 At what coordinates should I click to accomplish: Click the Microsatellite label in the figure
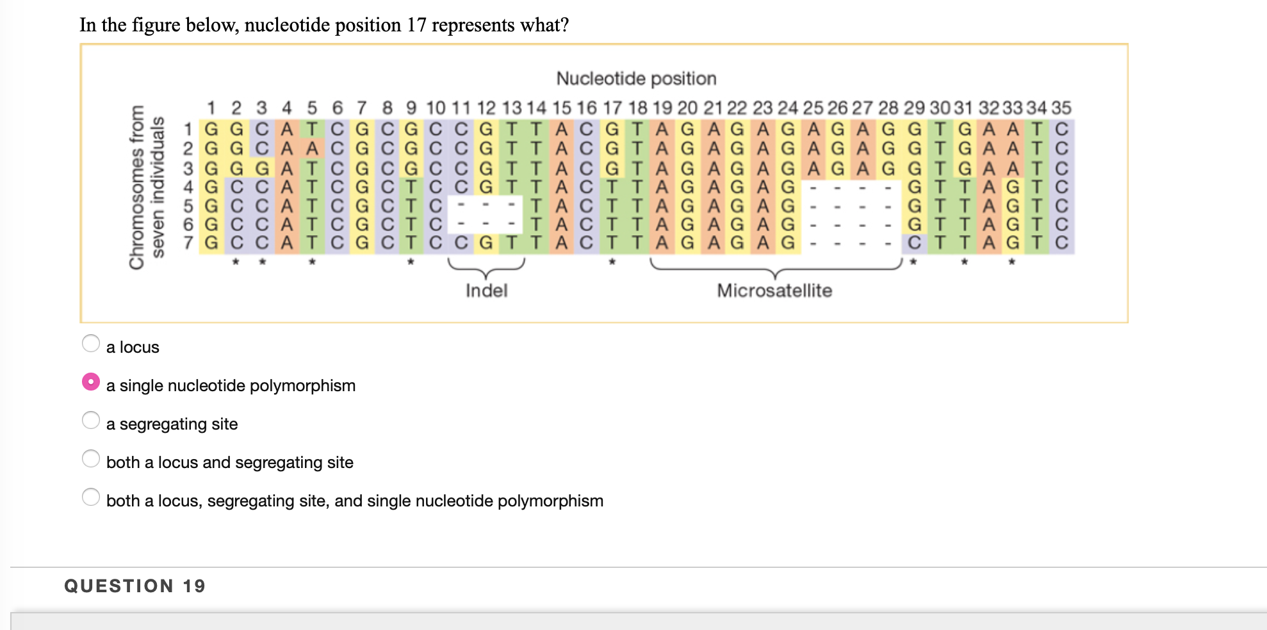(775, 291)
